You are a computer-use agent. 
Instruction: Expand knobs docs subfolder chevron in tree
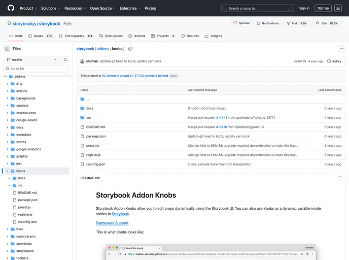(x=9, y=178)
